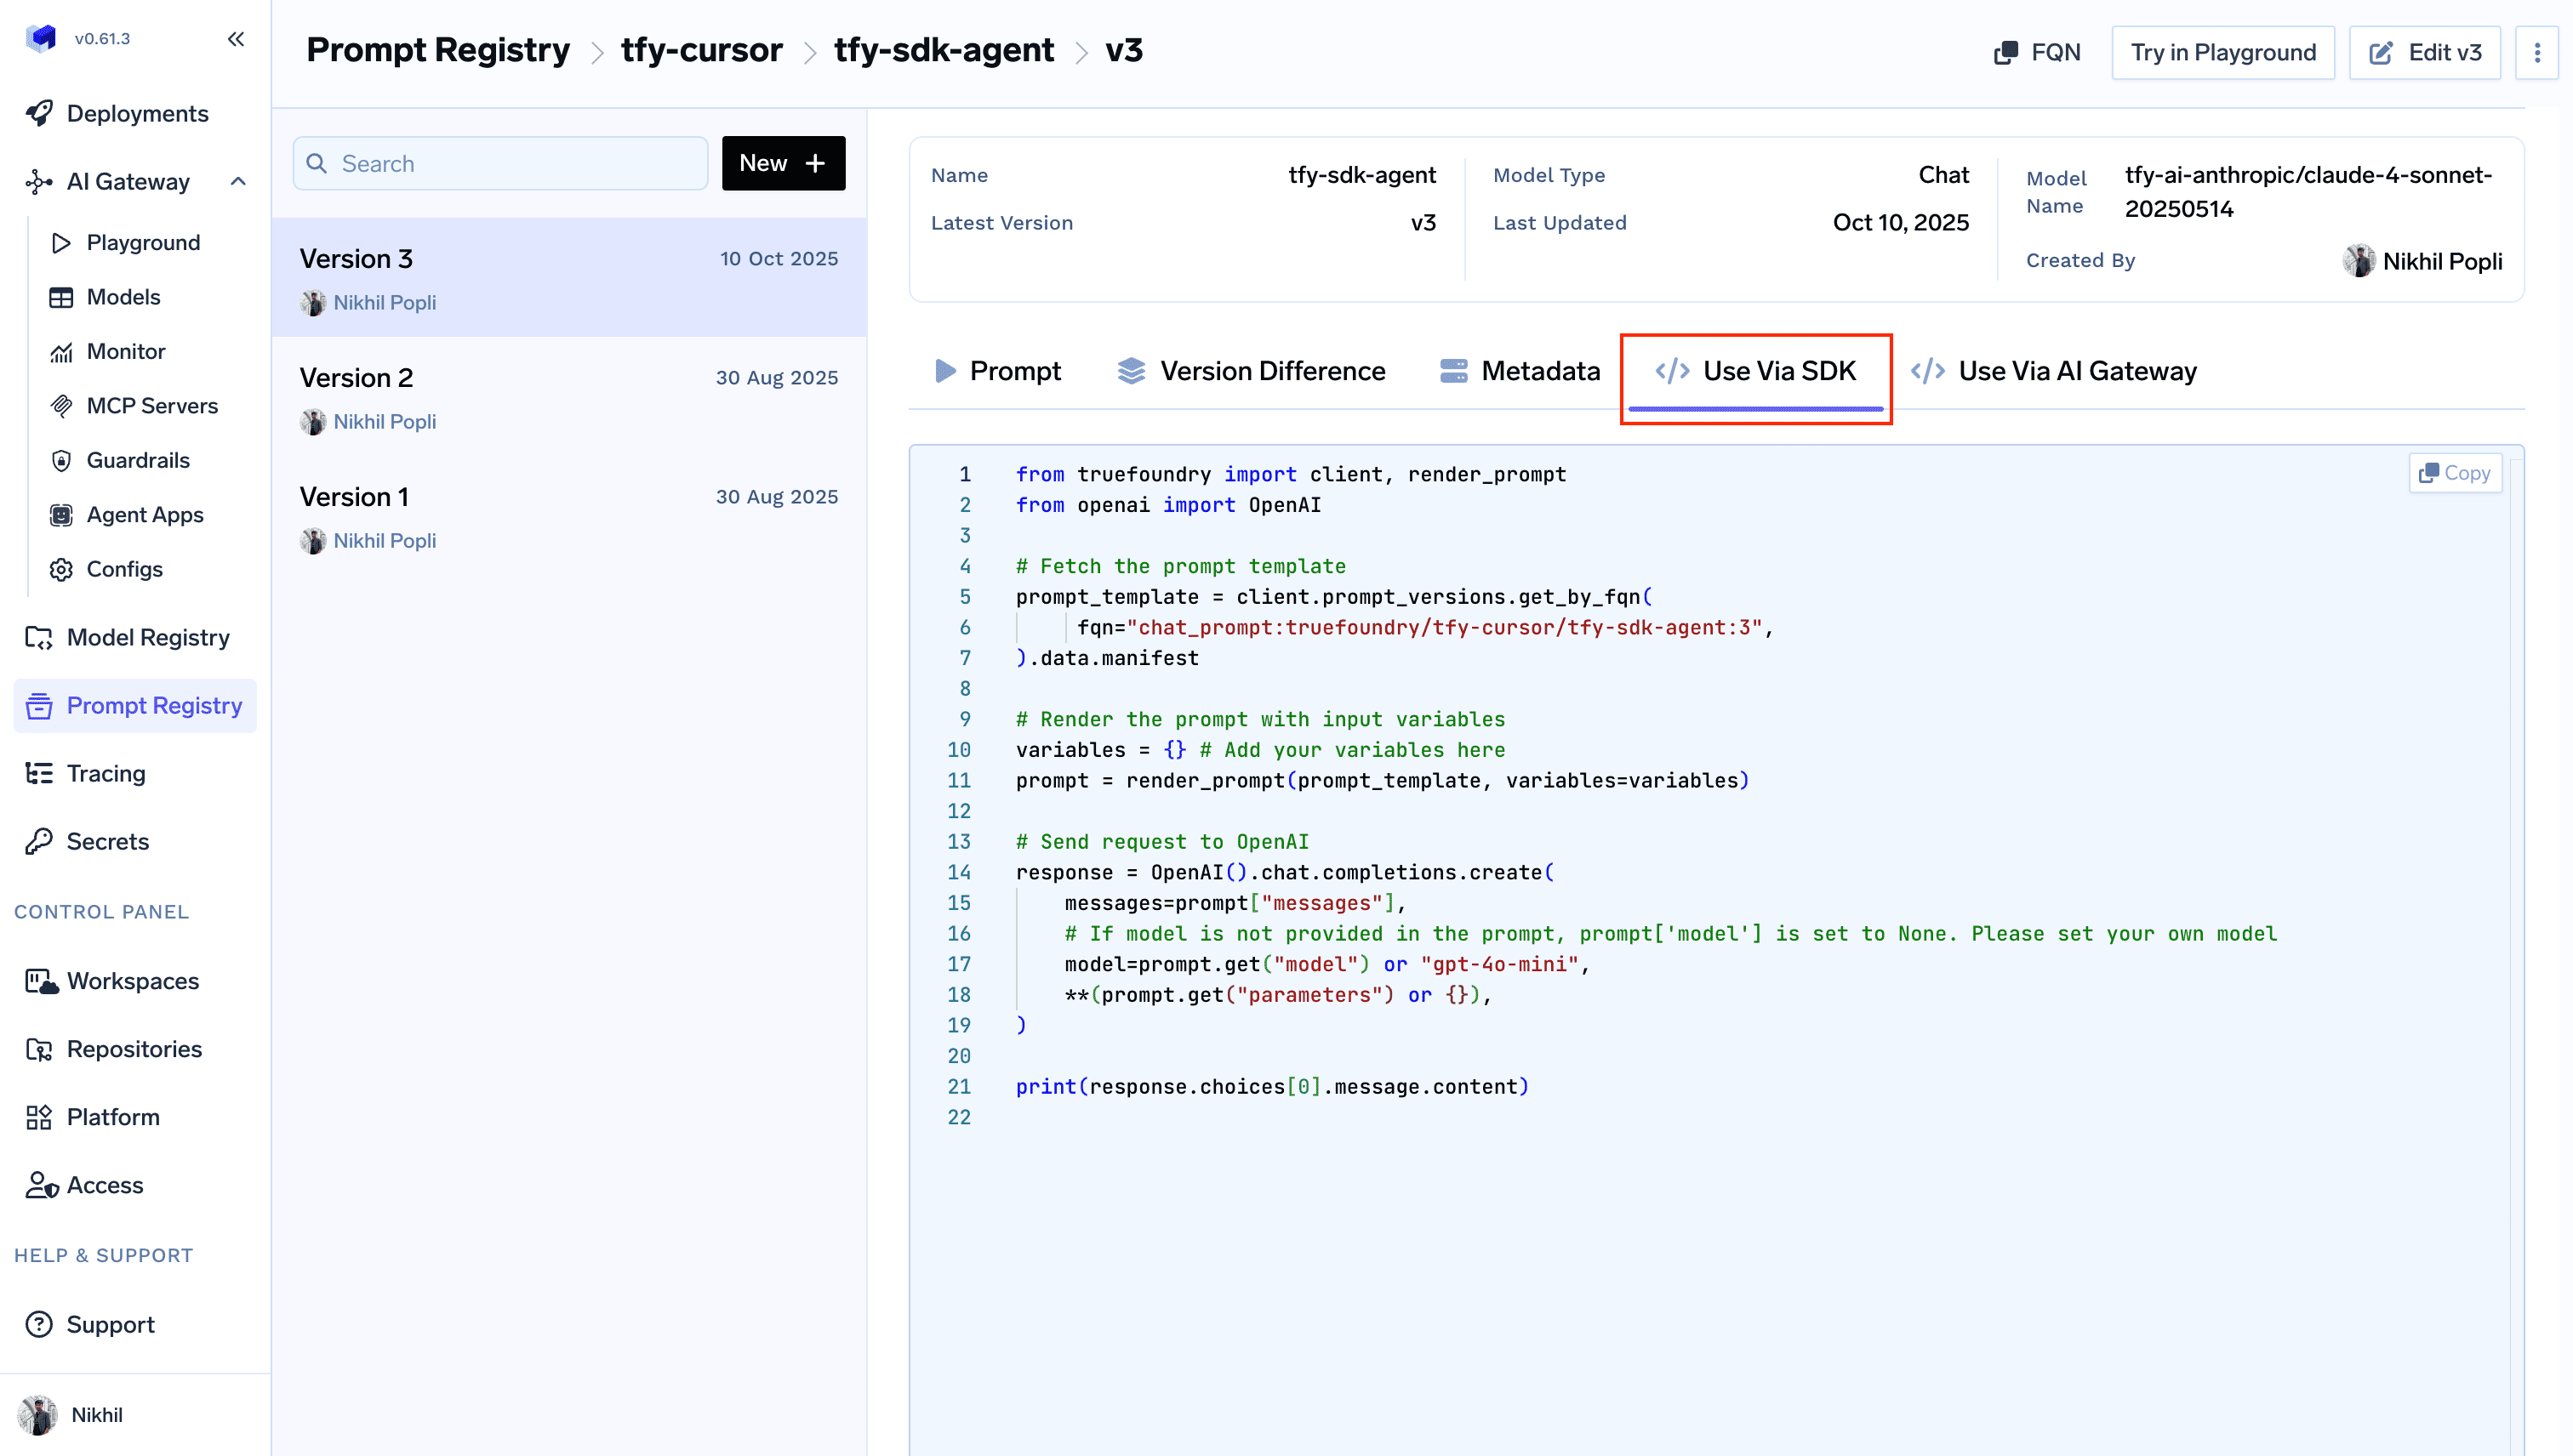Collapse sidebar with double-chevron icon
The image size is (2573, 1456).
click(x=236, y=39)
